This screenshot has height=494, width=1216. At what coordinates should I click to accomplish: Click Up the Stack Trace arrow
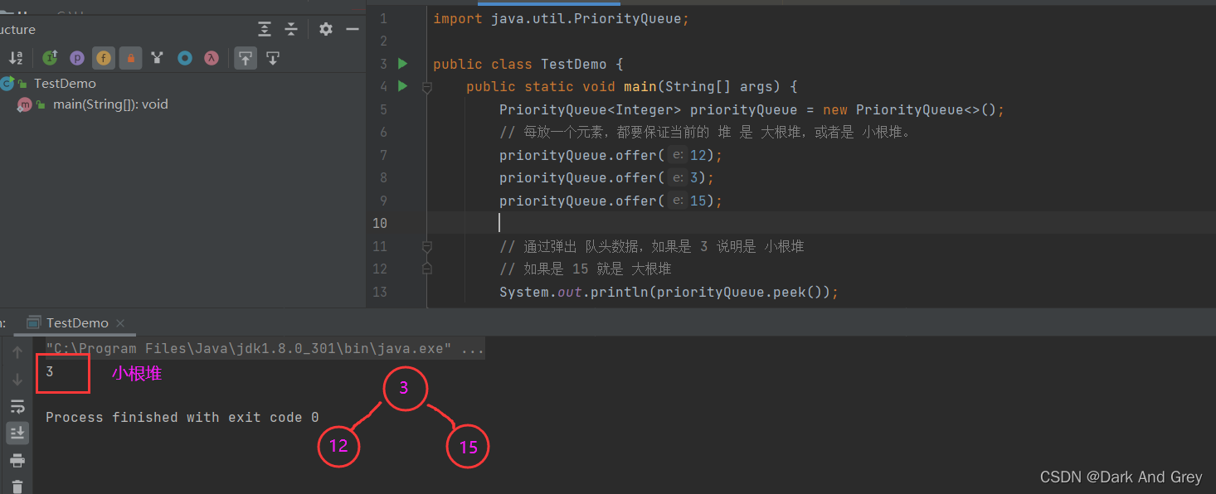tap(17, 352)
